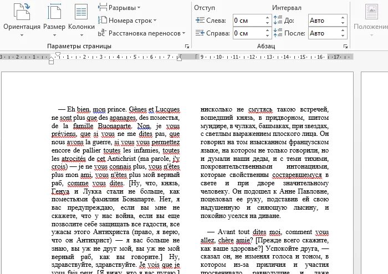Open the Колонки columns menu

pyautogui.click(x=81, y=21)
